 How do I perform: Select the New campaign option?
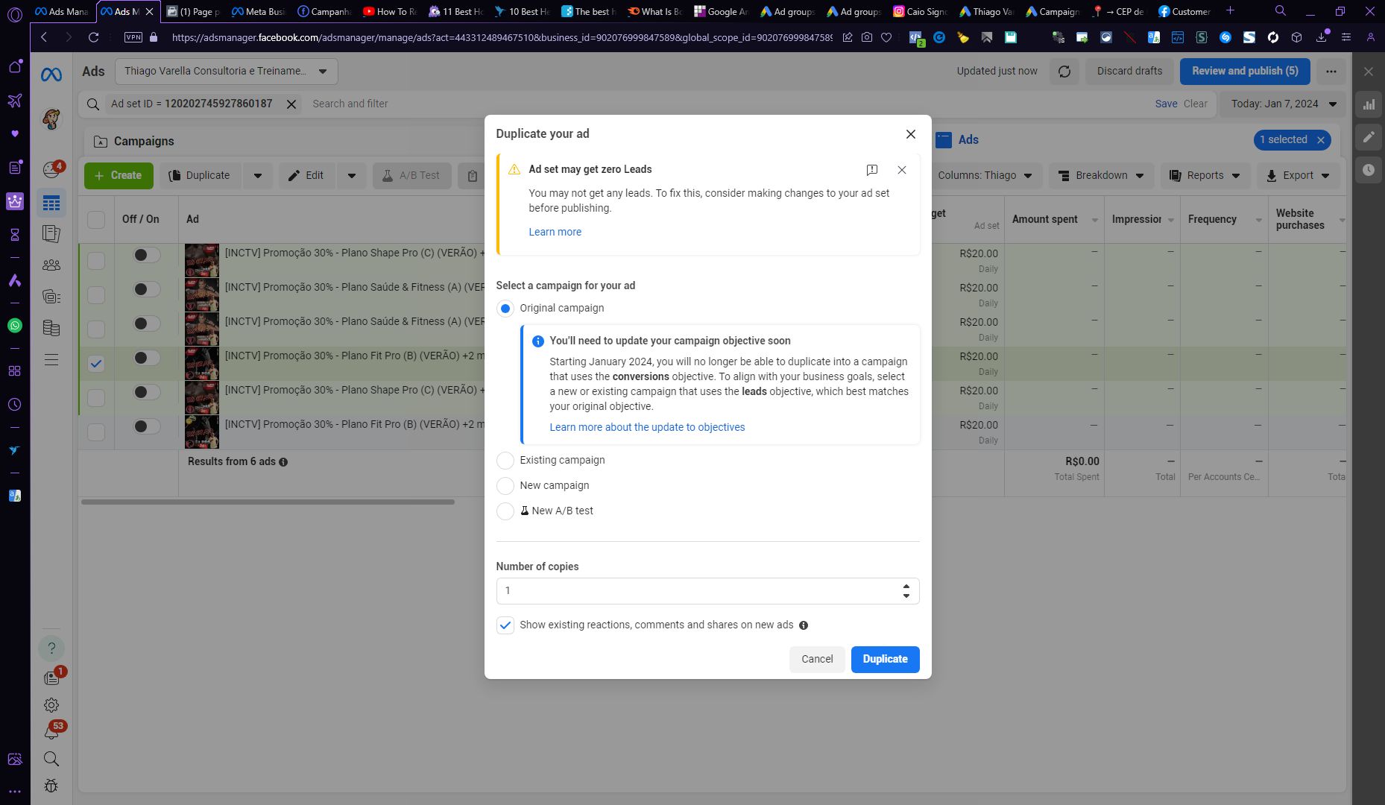coord(505,486)
